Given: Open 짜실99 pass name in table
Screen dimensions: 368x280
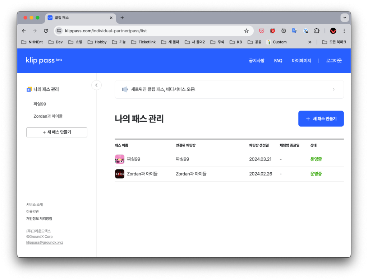Looking at the screenshot, I should pyautogui.click(x=134, y=159).
